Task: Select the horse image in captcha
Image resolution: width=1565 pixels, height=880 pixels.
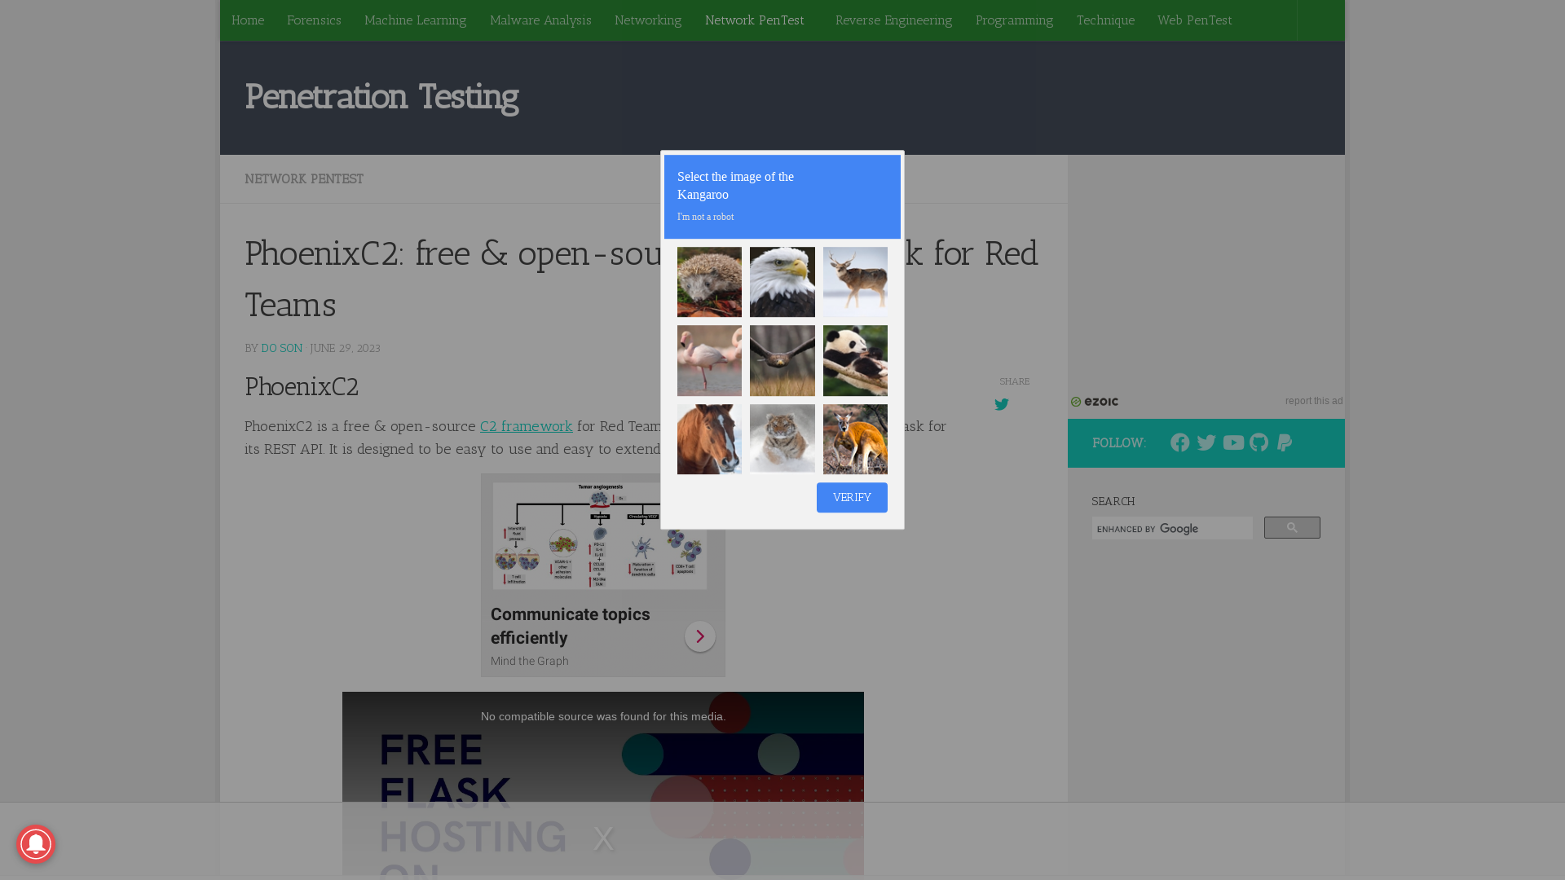Action: [709, 439]
